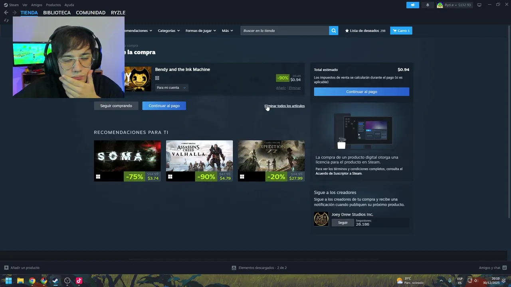Click the downloads icon in status bar
Screen dimensions: 511x287
(234, 267)
